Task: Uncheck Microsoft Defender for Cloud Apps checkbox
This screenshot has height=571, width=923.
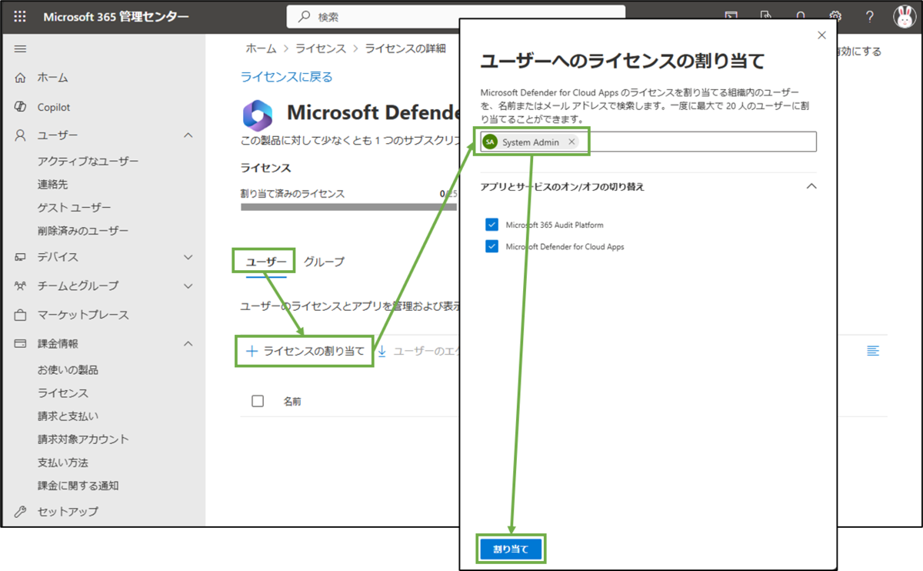Action: tap(492, 246)
